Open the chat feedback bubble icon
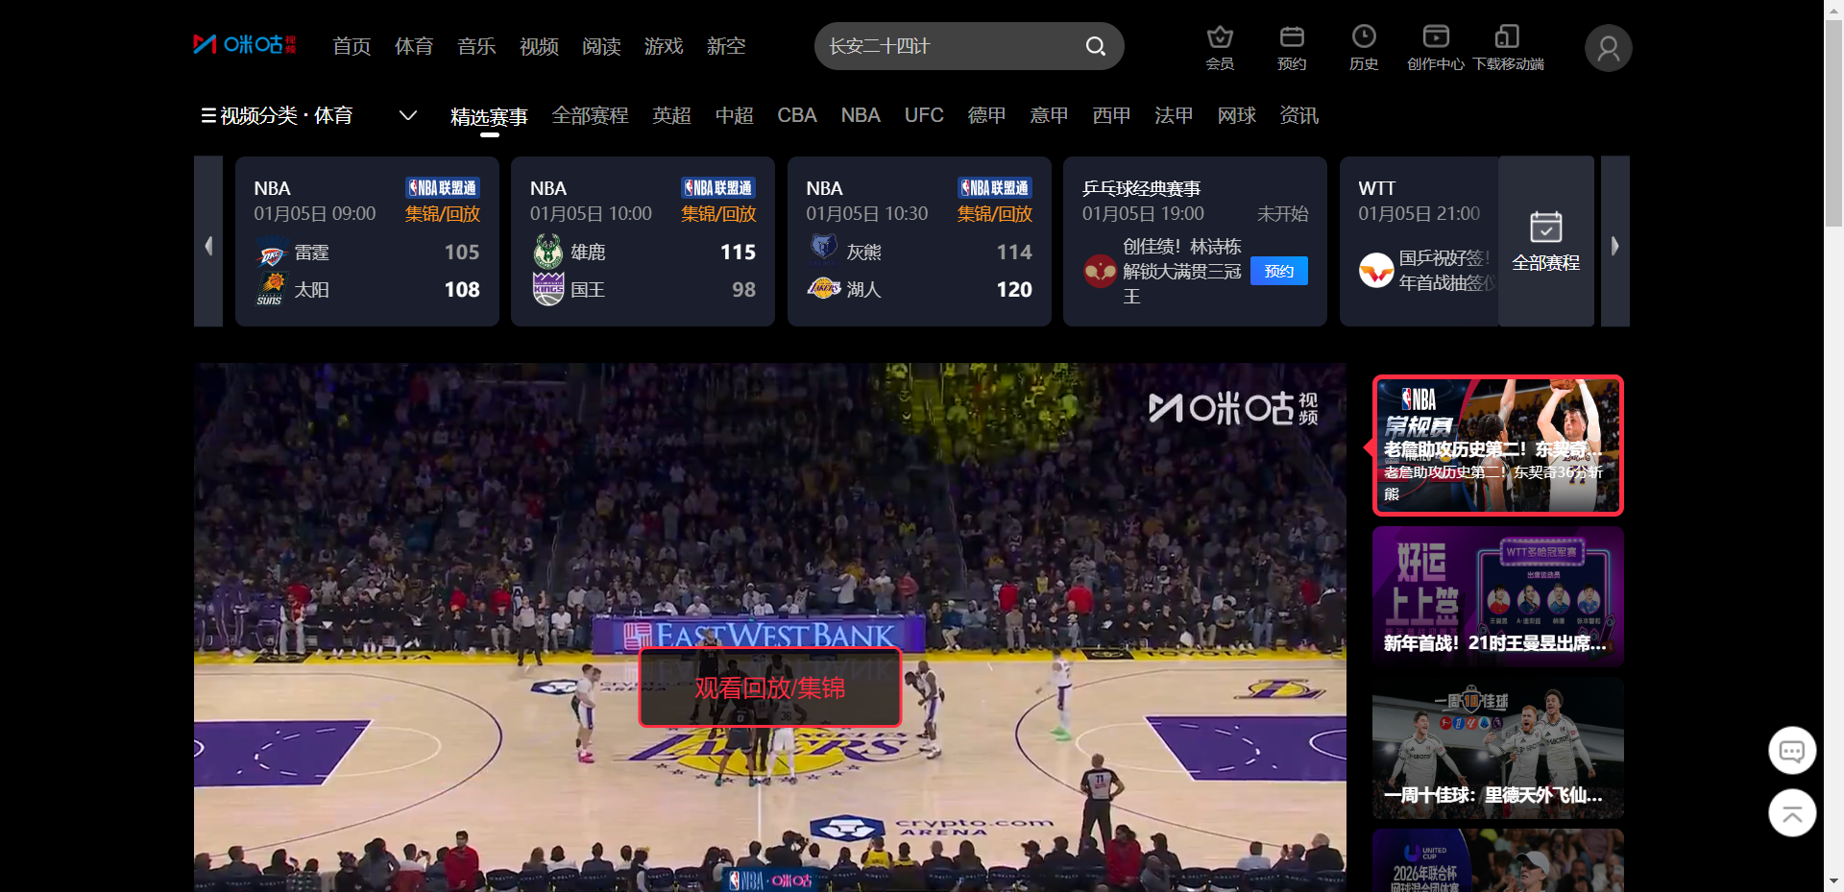 tap(1792, 751)
